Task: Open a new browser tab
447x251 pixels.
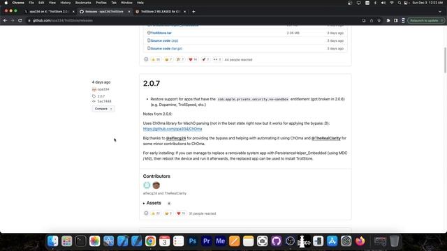Action: tap(193, 12)
